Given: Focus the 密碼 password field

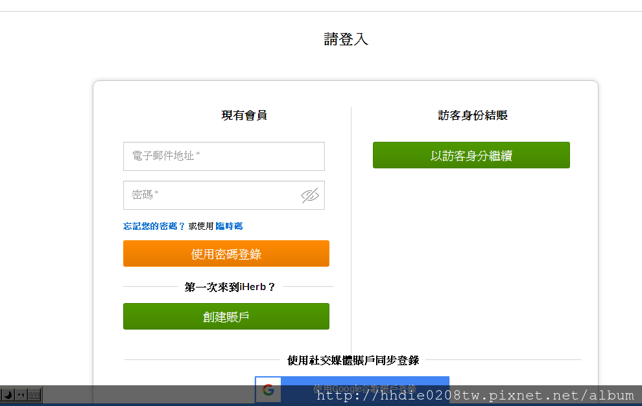Looking at the screenshot, I should 224,195.
